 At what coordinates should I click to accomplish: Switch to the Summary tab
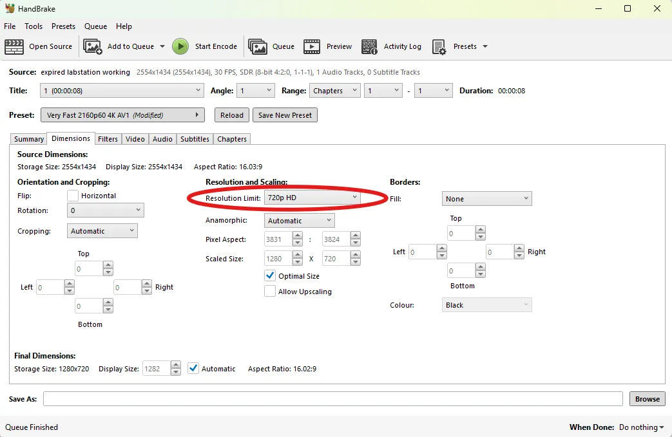29,138
